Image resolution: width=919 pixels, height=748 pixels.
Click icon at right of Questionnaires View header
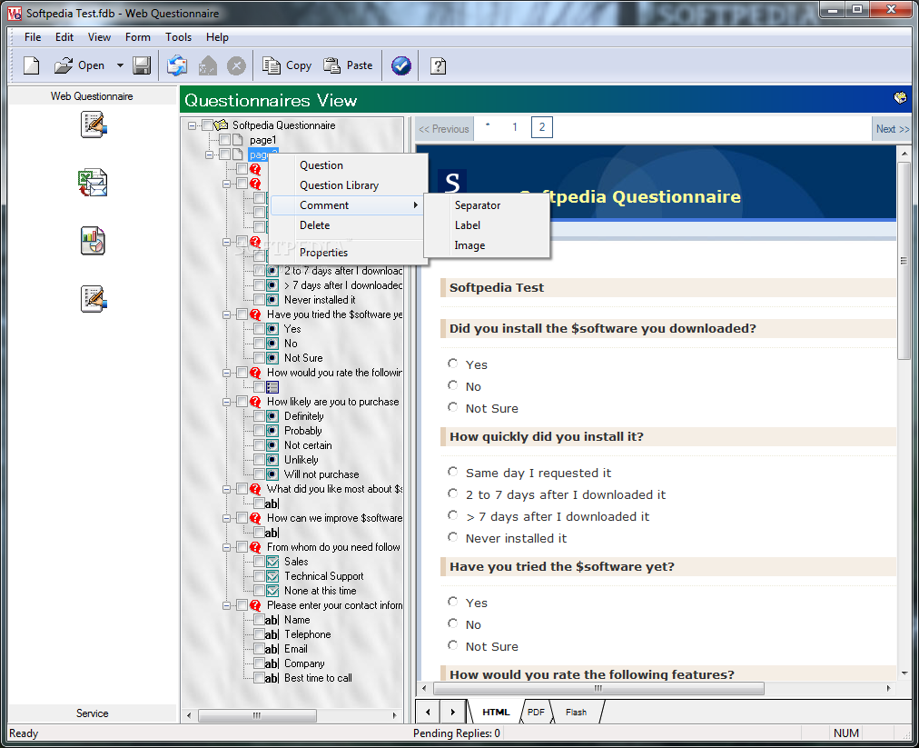pyautogui.click(x=900, y=98)
